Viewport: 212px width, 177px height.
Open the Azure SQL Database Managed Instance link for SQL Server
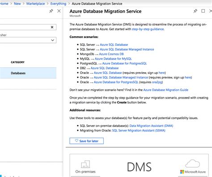pyautogui.click(x=127, y=49)
